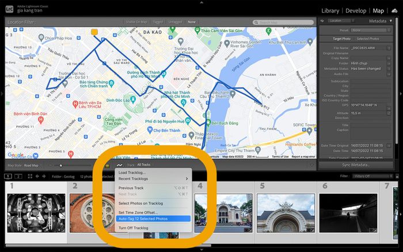Select filmstrip thumbnail number 6
Image resolution: width=403 pixels, height=252 pixels.
point(348,213)
